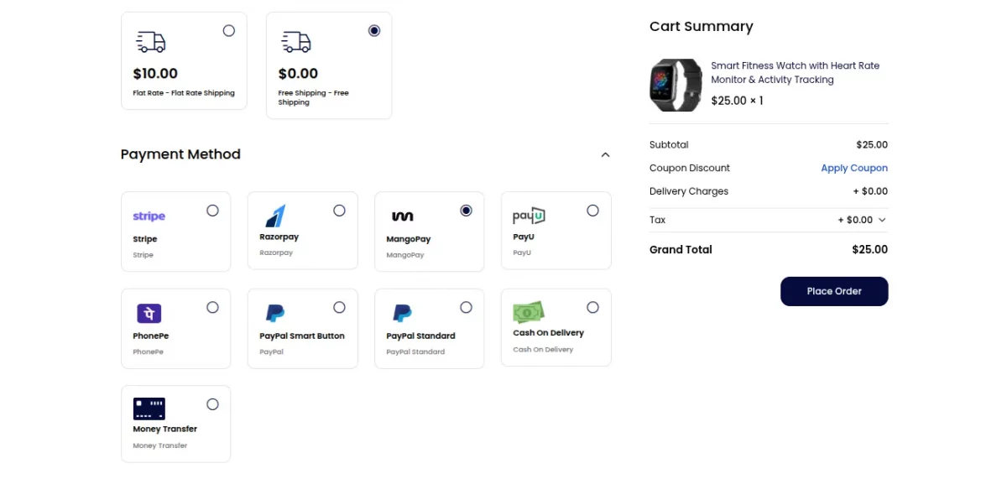Click the PayPal Standard logo
Image resolution: width=1007 pixels, height=479 pixels.
(x=402, y=314)
